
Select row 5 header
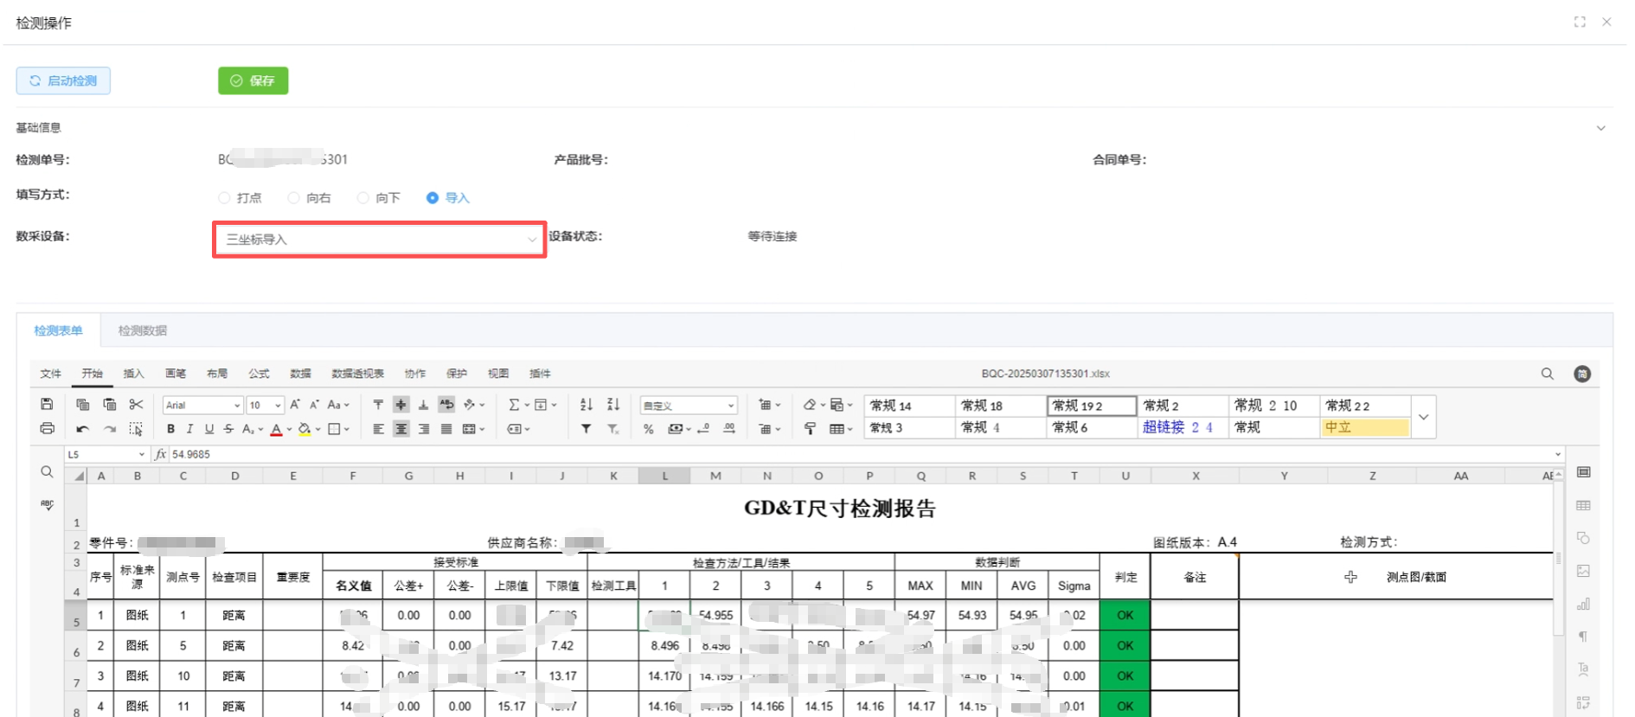pyautogui.click(x=76, y=616)
